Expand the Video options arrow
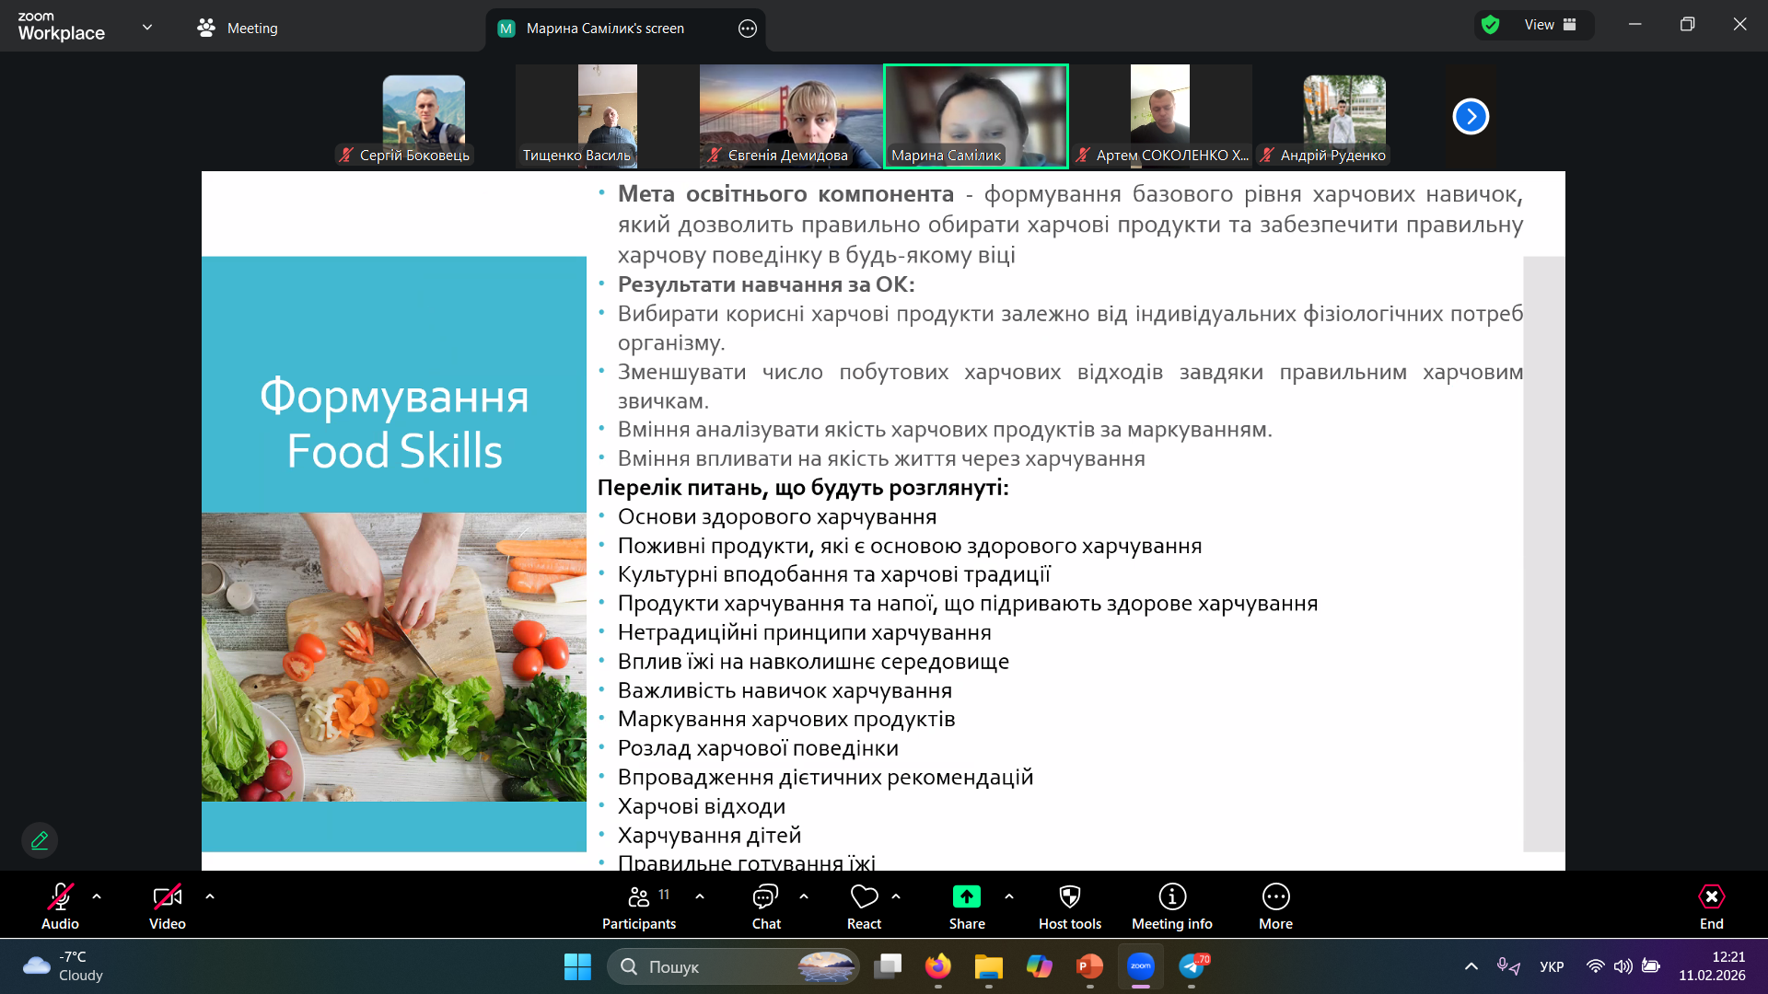Viewport: 1768px width, 994px height. tap(210, 896)
